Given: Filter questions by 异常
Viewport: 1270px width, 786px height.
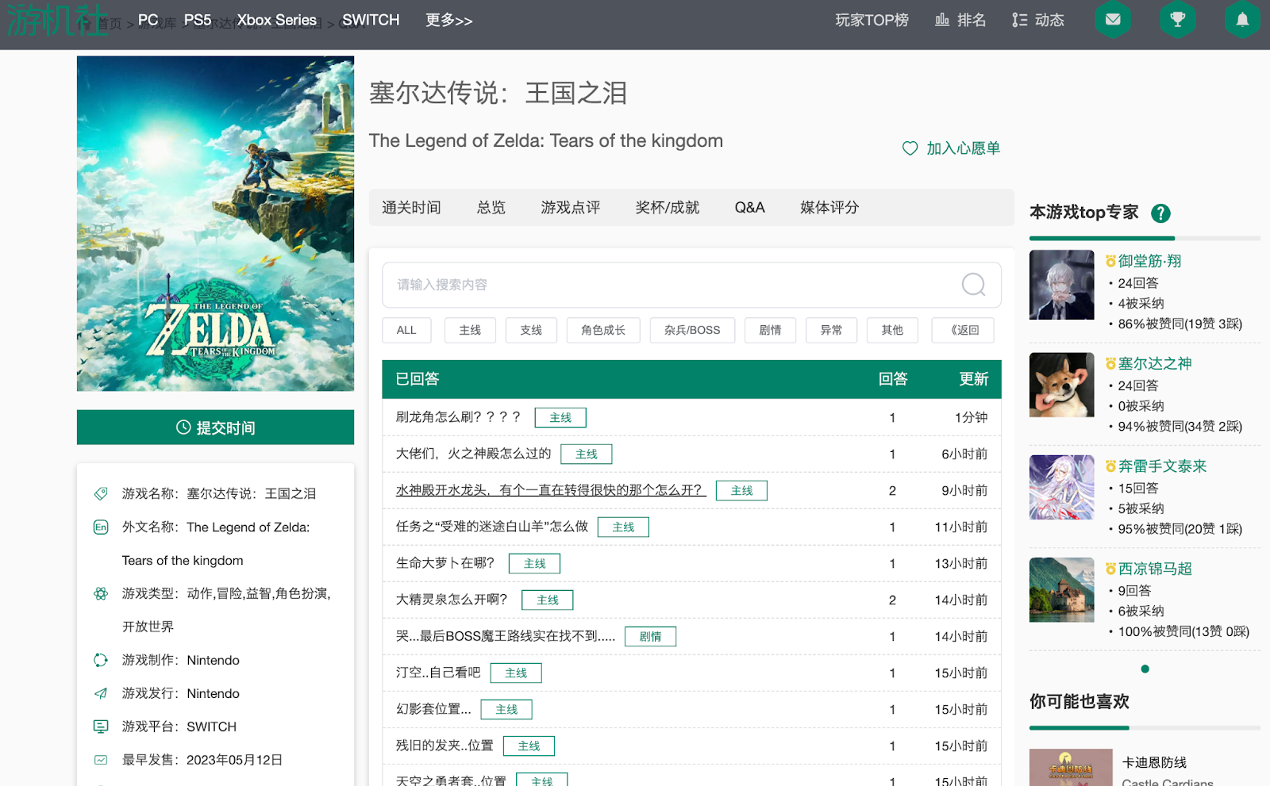Looking at the screenshot, I should tap(831, 330).
